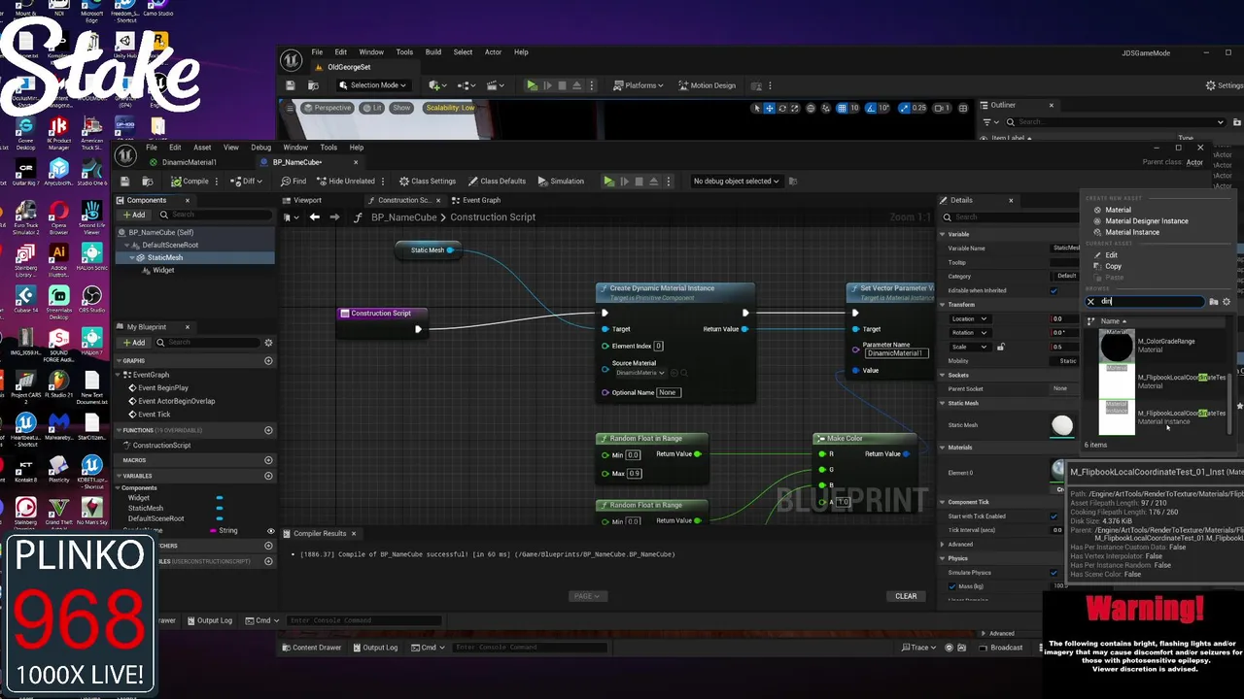Navigate back in graph with left arrow
1244x699 pixels.
(x=314, y=216)
